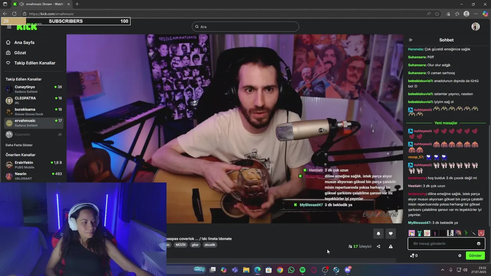Open File Explorer from the taskbar

point(246,270)
